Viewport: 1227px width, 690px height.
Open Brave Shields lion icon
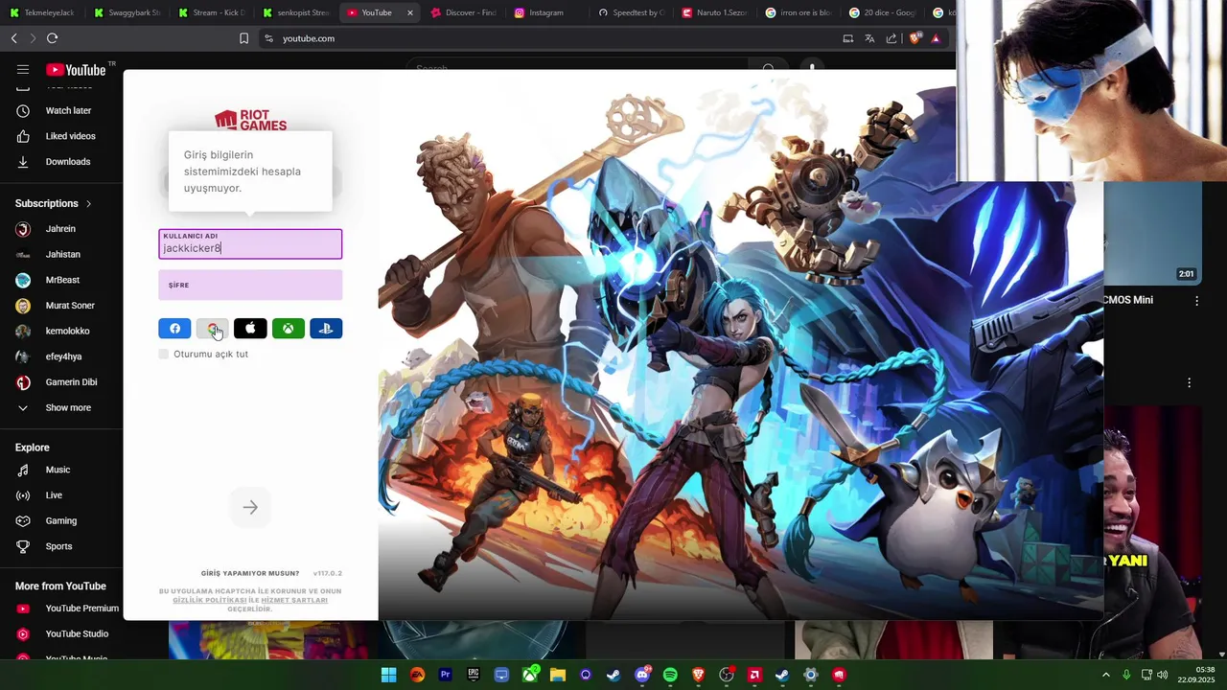pos(914,38)
